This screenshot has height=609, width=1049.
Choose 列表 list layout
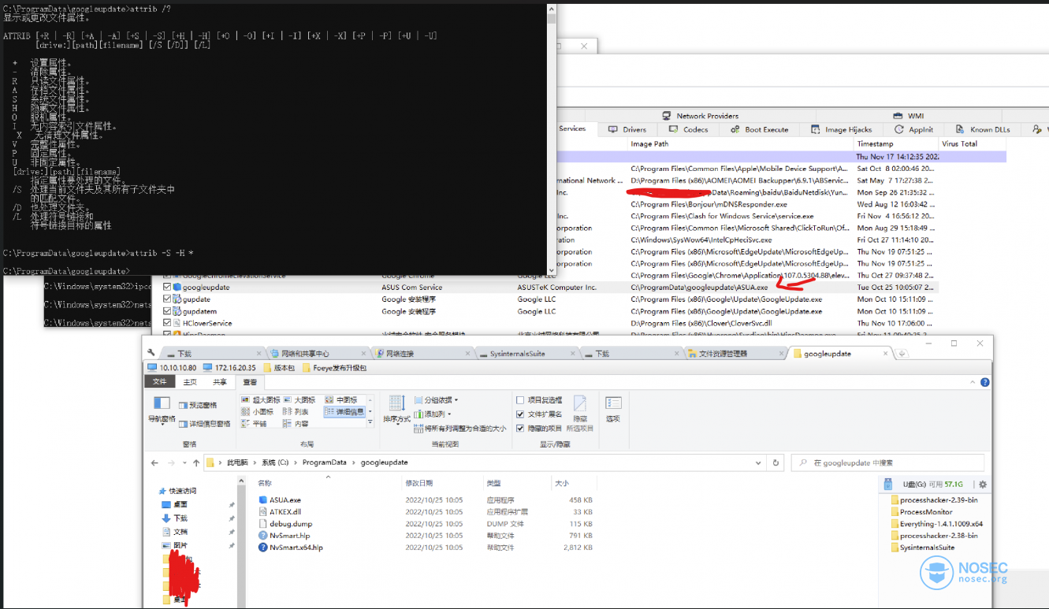point(296,411)
